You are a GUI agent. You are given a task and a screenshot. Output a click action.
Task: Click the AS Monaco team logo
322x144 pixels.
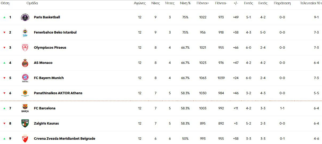25,63
